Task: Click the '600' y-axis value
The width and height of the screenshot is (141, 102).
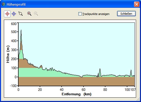Action: coord(14,24)
